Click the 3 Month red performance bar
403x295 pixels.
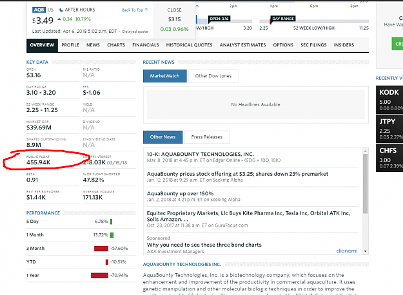101,249
